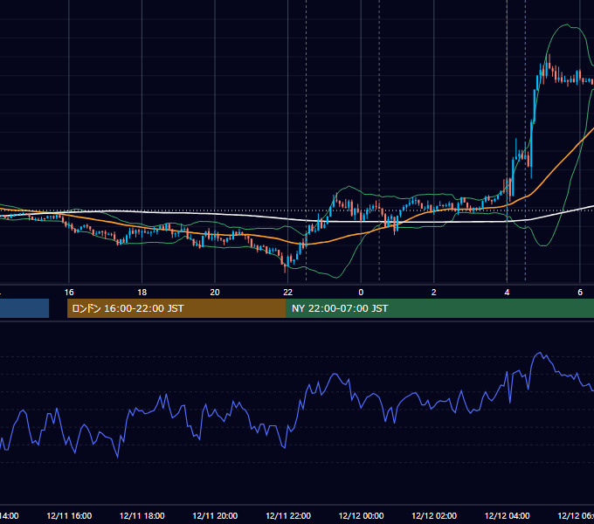Viewport: 594px width, 524px height.
Task: Click the 12/11 16:00 date label
Action: [69, 515]
